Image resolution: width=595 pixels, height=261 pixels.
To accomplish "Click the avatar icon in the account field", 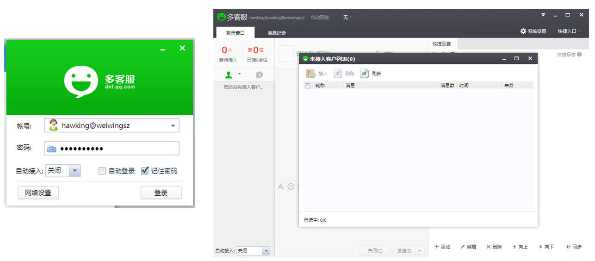I will point(54,125).
